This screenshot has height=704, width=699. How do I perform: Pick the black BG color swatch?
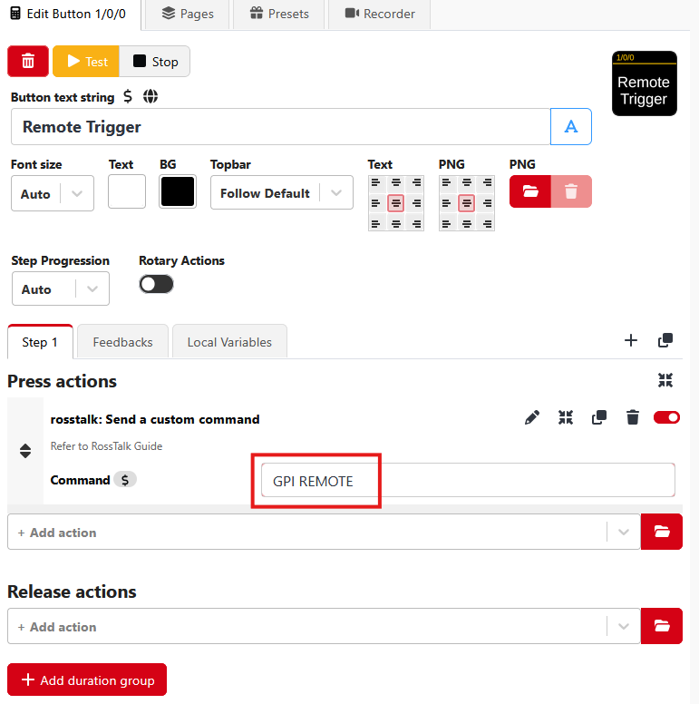(178, 191)
